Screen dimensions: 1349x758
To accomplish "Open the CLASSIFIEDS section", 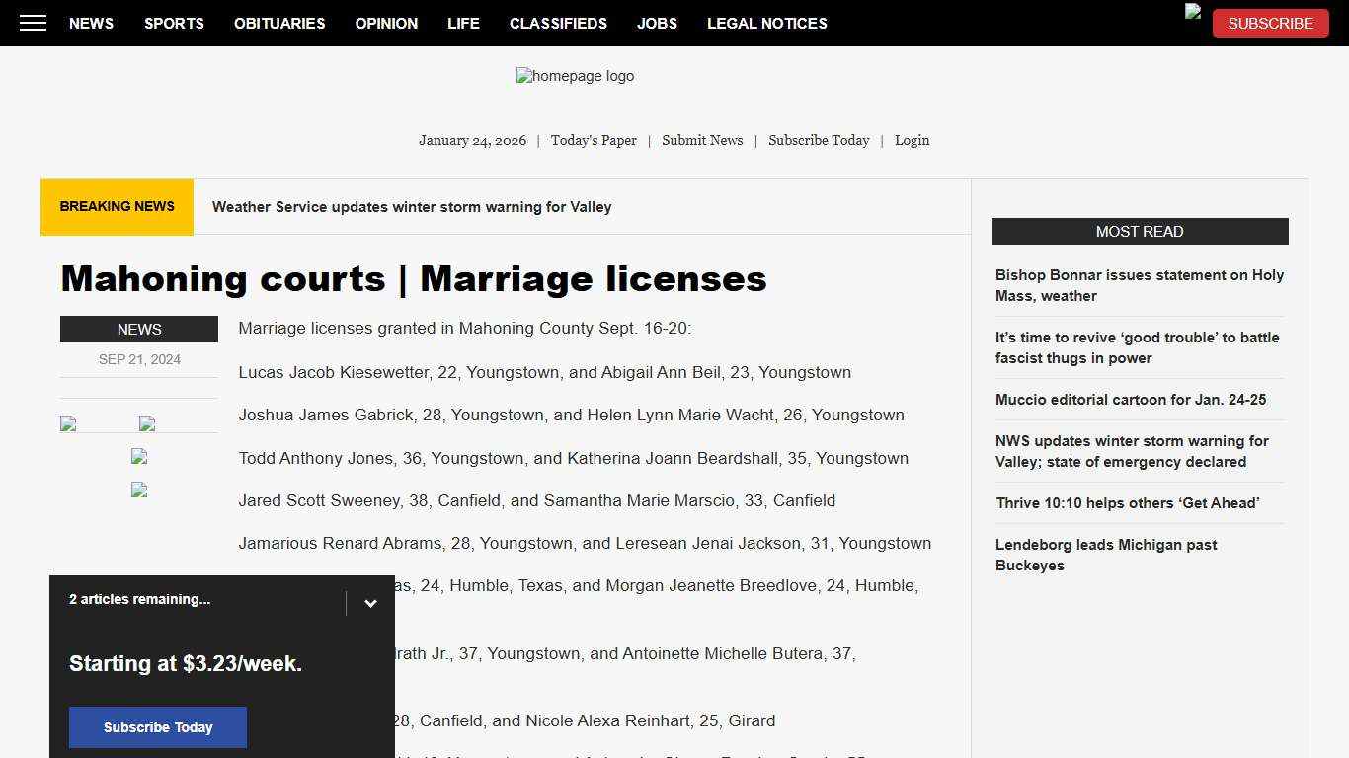I will coord(558,23).
